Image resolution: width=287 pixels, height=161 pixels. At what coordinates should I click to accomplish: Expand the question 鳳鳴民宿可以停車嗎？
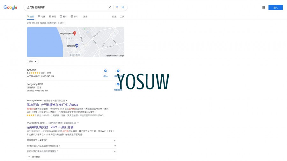(115, 140)
